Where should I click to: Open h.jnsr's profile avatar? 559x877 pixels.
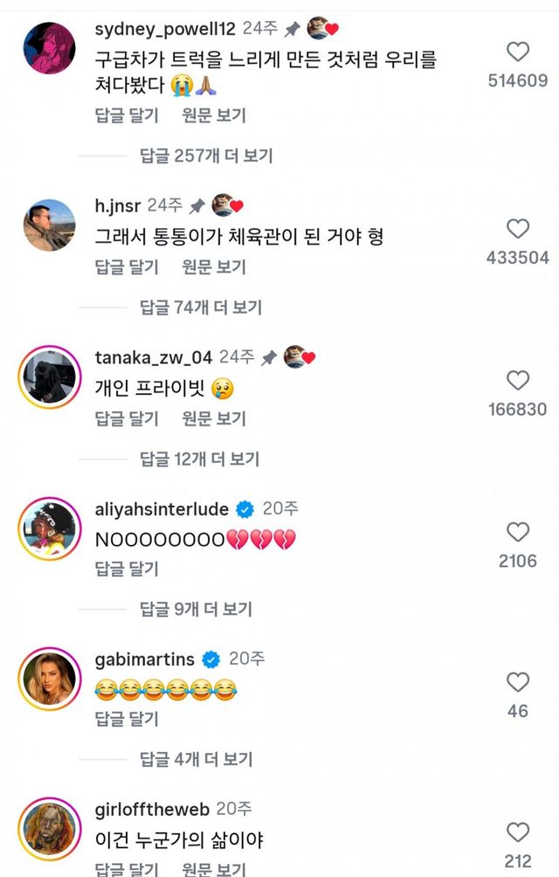coord(49,225)
